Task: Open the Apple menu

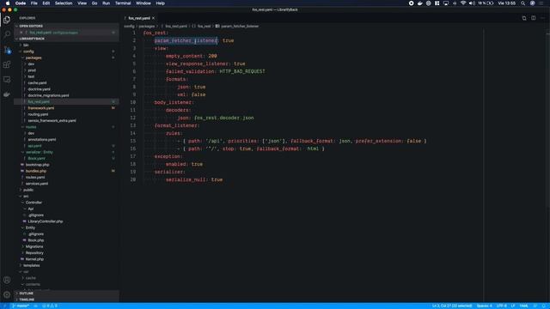Action: (8, 3)
